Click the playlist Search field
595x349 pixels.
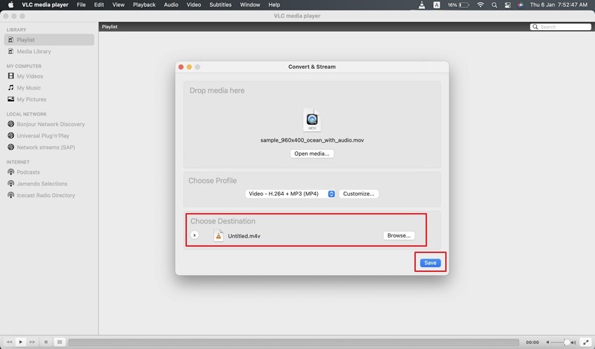point(561,27)
